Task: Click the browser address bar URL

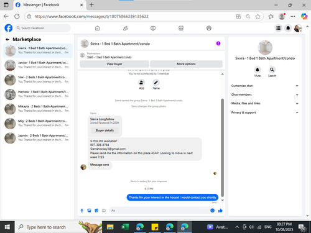Action: click(x=91, y=16)
